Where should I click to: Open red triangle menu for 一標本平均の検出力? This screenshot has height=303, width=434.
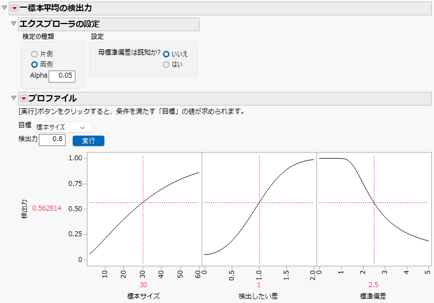[x=14, y=8]
